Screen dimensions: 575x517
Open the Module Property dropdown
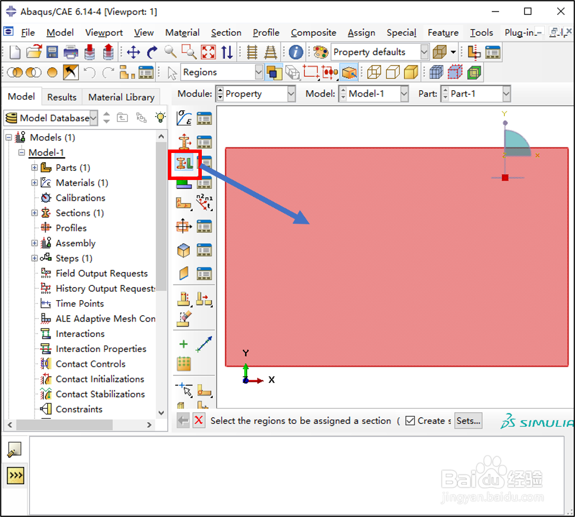pyautogui.click(x=291, y=94)
